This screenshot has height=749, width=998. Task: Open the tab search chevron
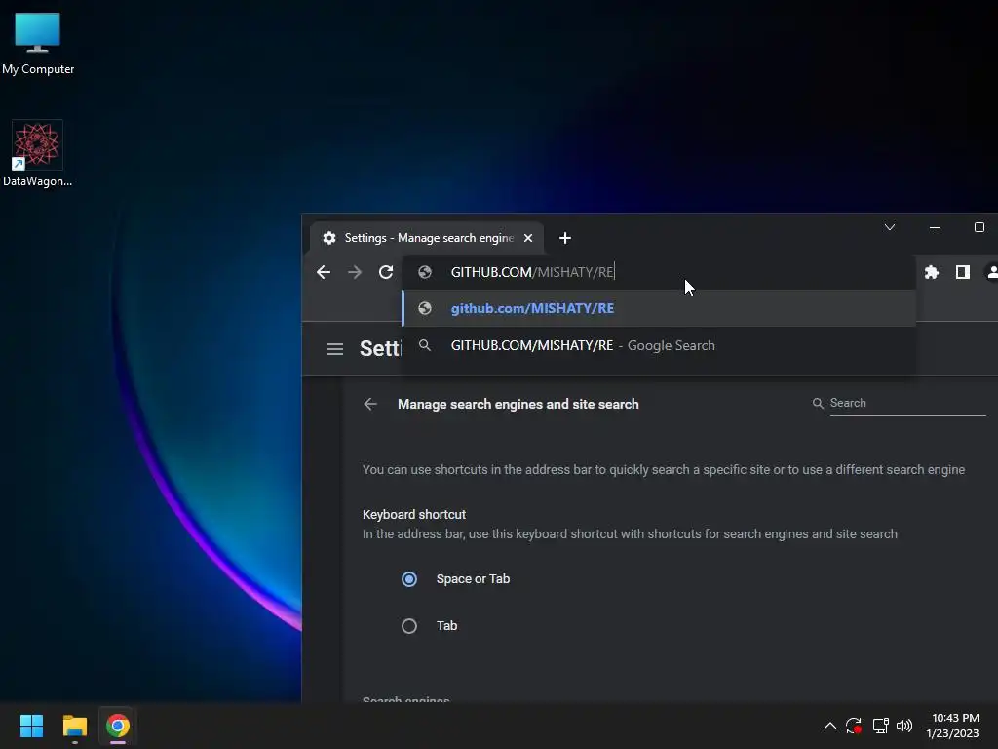click(x=890, y=227)
